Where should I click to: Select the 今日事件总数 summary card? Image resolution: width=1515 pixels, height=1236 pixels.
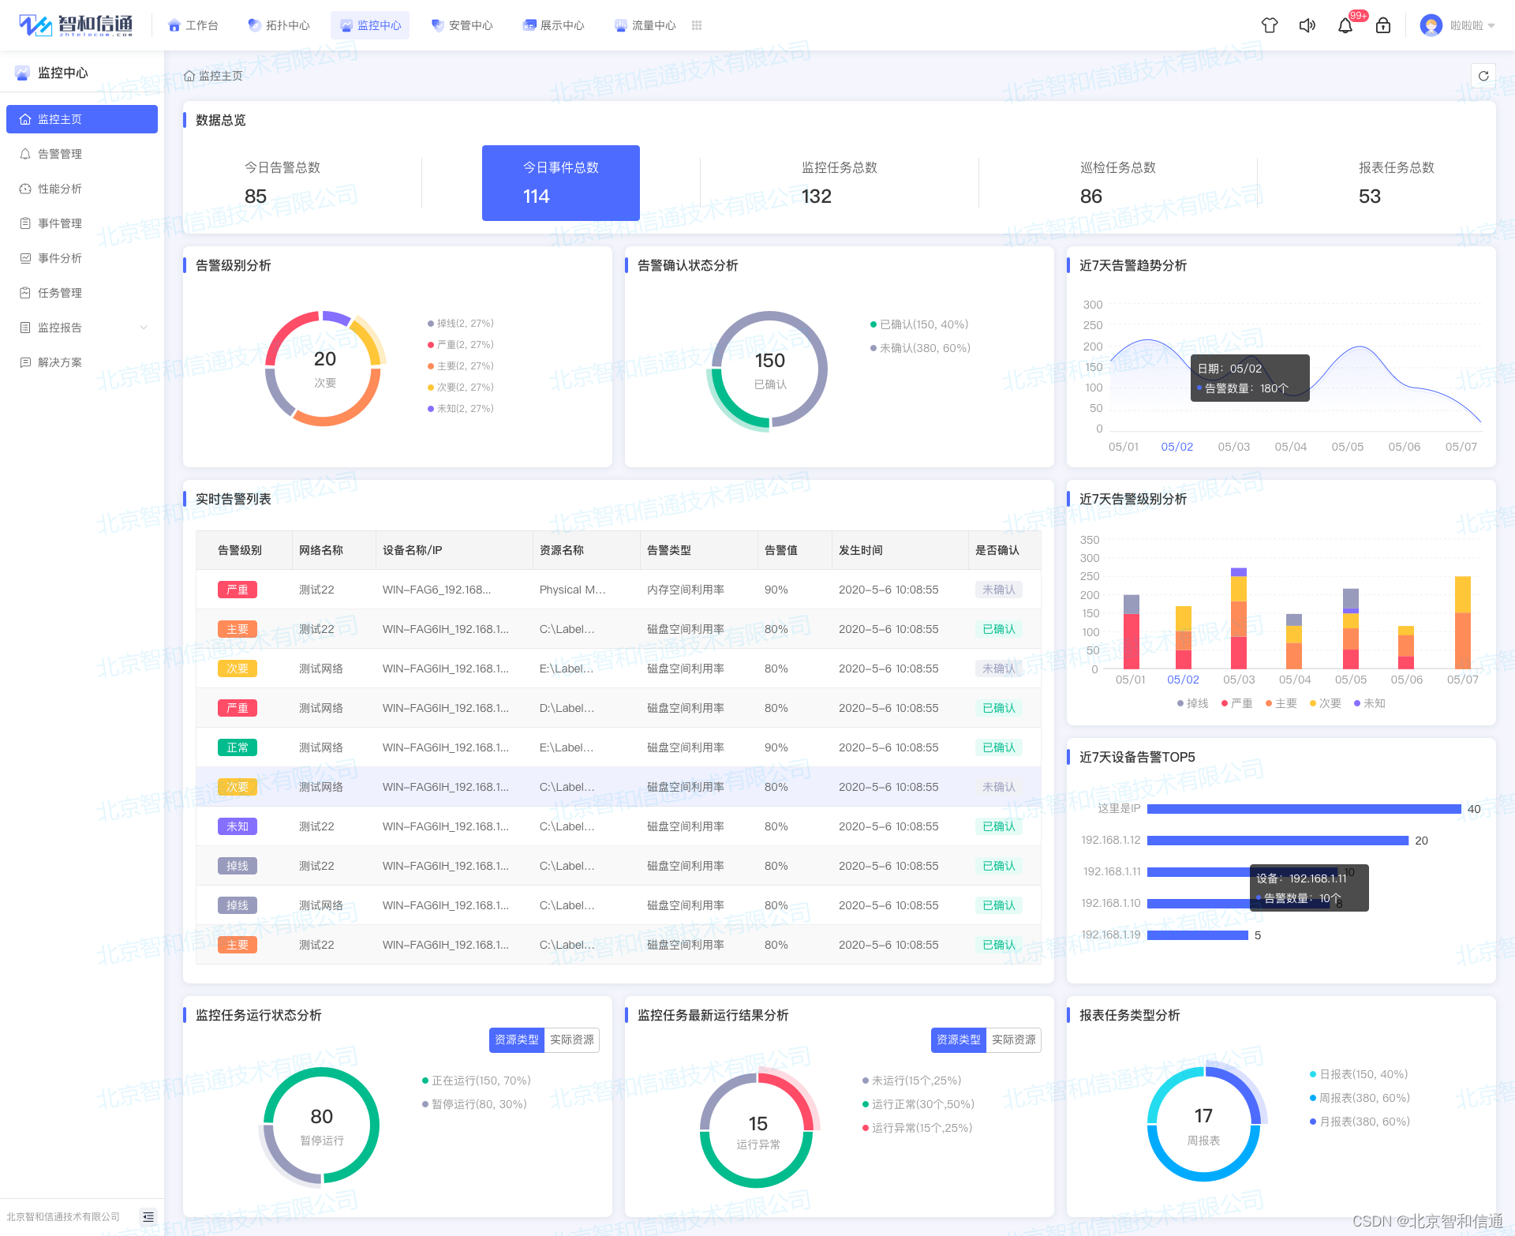pos(560,183)
